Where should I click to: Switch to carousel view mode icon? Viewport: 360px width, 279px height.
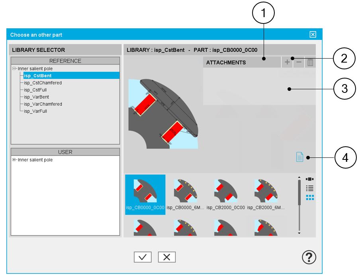coord(310,179)
